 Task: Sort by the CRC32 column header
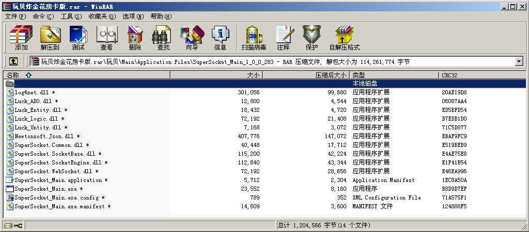coord(483,75)
